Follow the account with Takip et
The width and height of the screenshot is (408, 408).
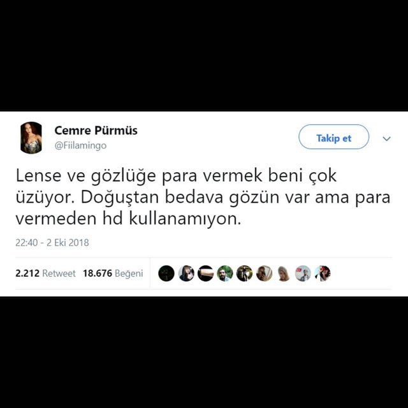pyautogui.click(x=333, y=137)
